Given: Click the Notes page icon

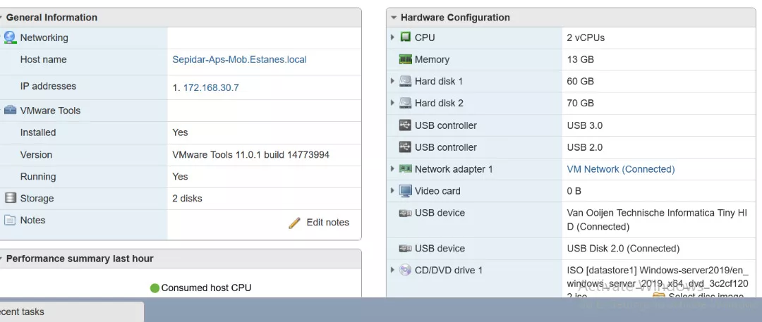Looking at the screenshot, I should click(10, 220).
